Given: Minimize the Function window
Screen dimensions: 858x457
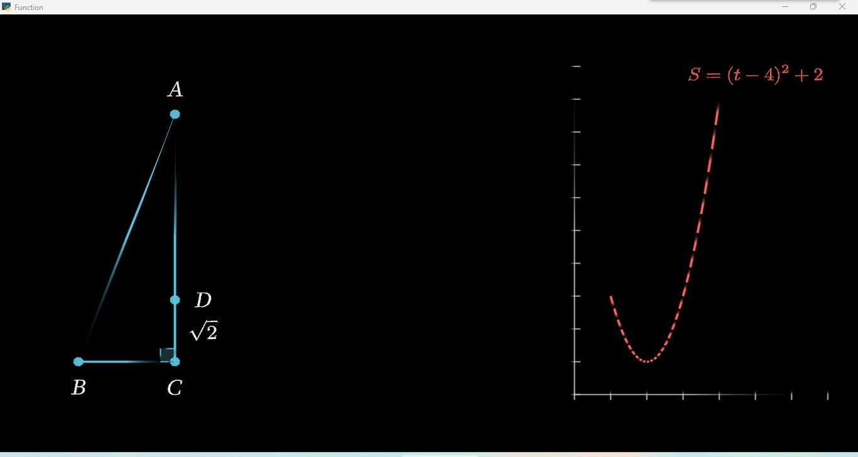Looking at the screenshot, I should pyautogui.click(x=785, y=6).
